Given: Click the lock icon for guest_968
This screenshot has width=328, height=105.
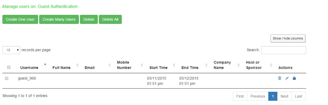Looking at the screenshot, I should tap(294, 78).
